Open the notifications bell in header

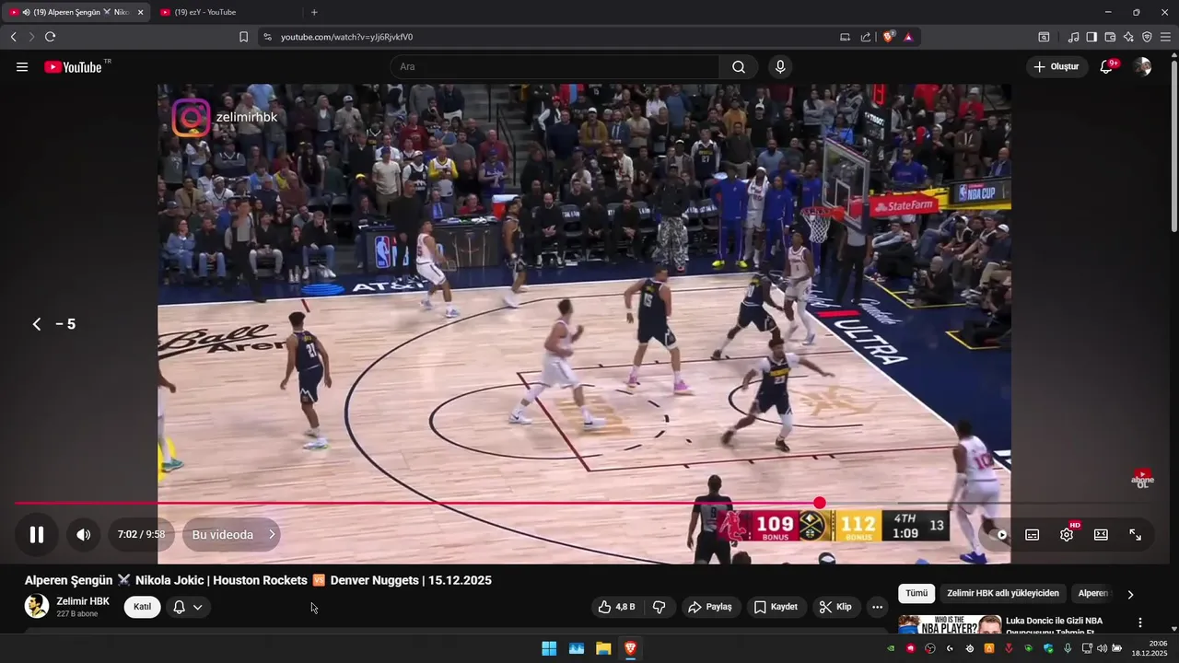1107,66
